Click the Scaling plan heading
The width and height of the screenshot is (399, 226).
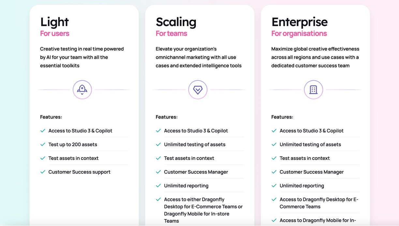(x=176, y=22)
